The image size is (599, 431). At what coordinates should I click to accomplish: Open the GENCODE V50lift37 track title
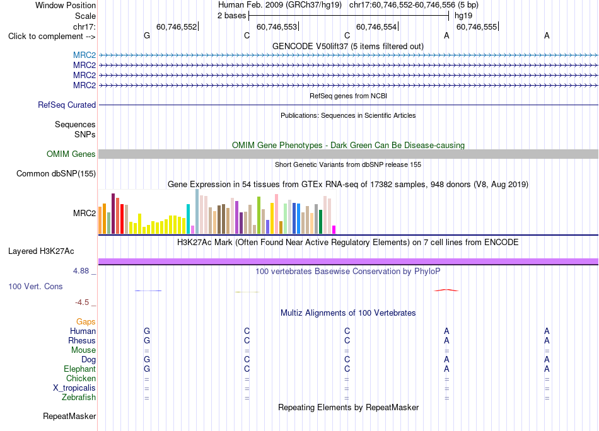pos(348,47)
